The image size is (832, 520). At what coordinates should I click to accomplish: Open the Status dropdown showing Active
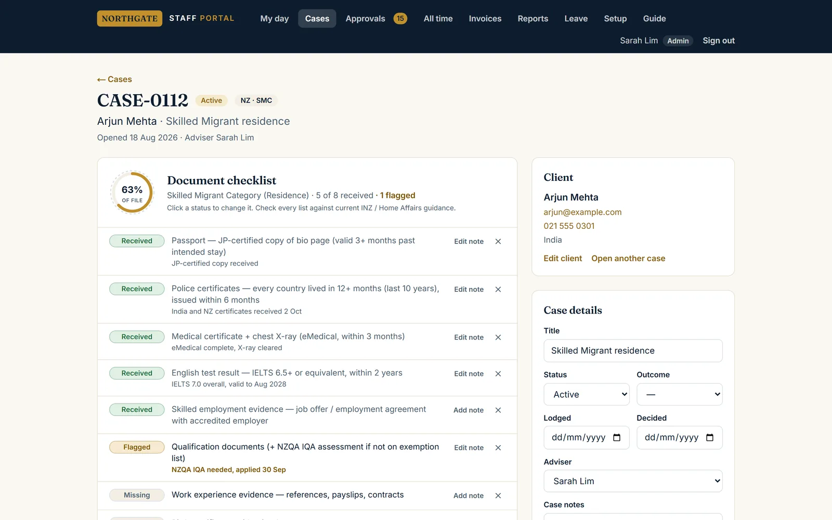(587, 394)
